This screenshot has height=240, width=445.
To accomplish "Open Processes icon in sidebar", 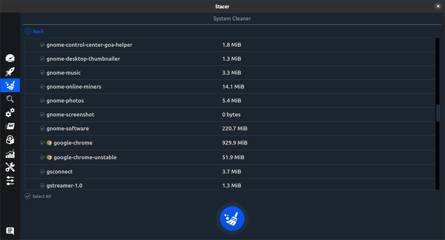I will [x=10, y=126].
